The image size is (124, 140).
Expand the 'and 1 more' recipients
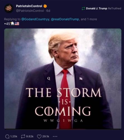point(89,19)
